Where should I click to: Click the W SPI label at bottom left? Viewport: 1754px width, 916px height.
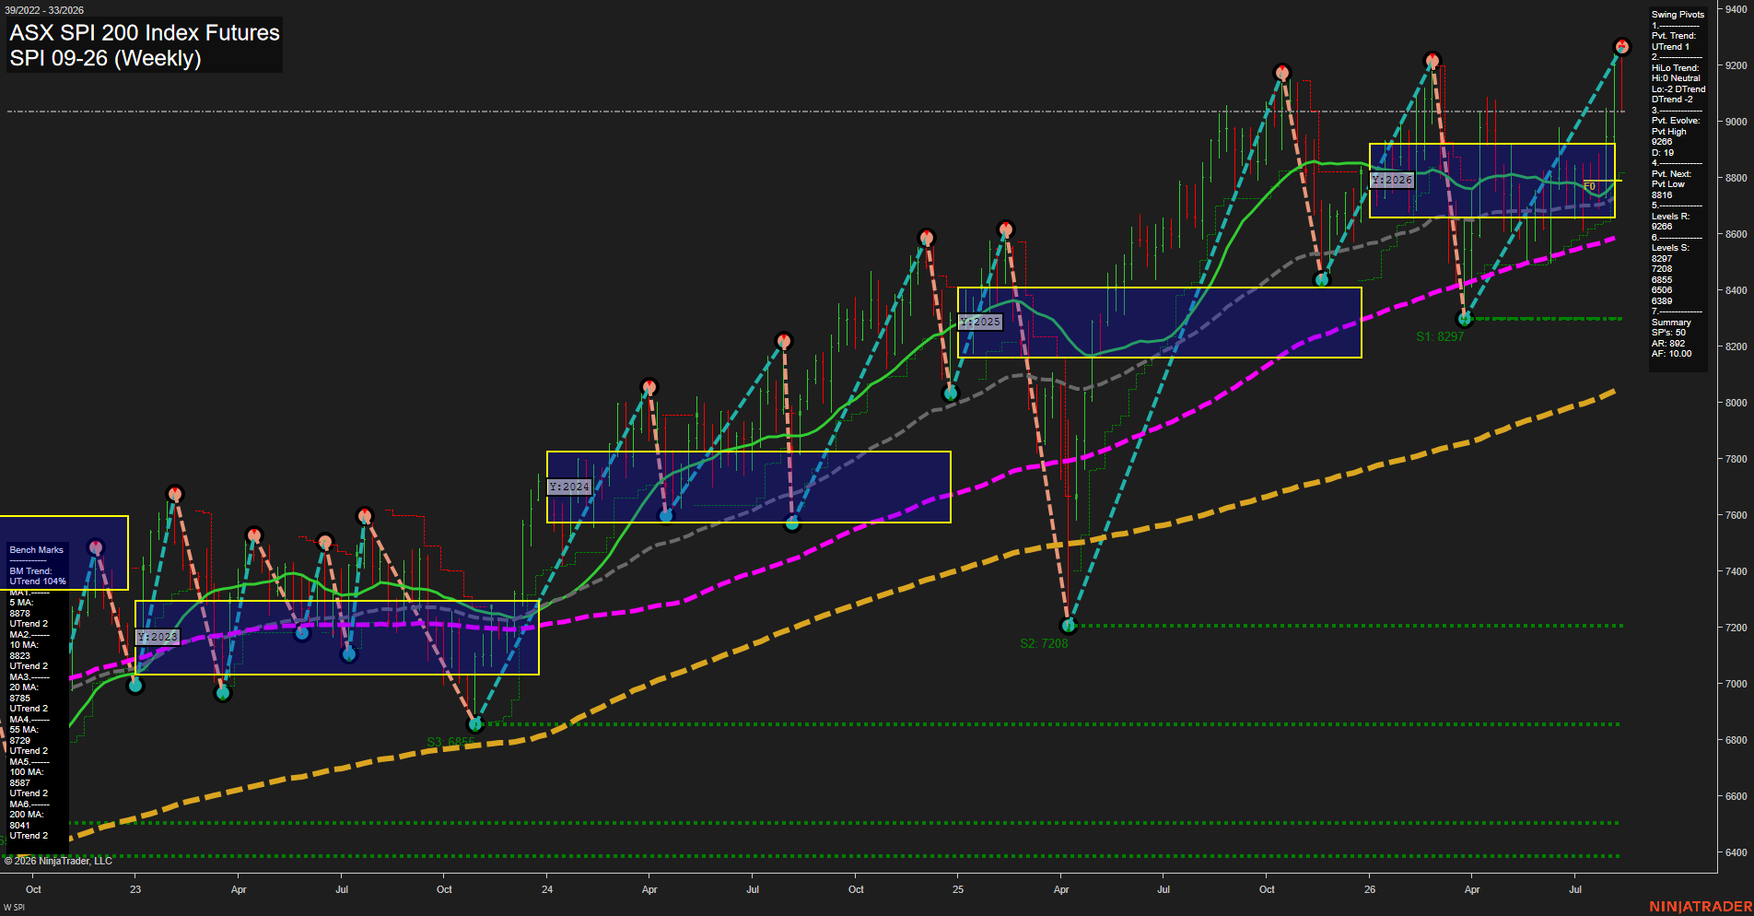14,908
